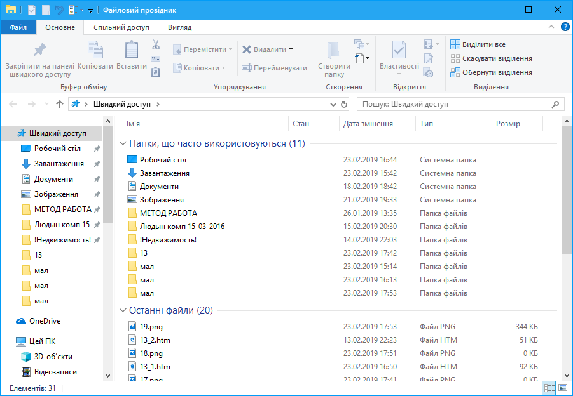Click the back navigation arrow

13,104
